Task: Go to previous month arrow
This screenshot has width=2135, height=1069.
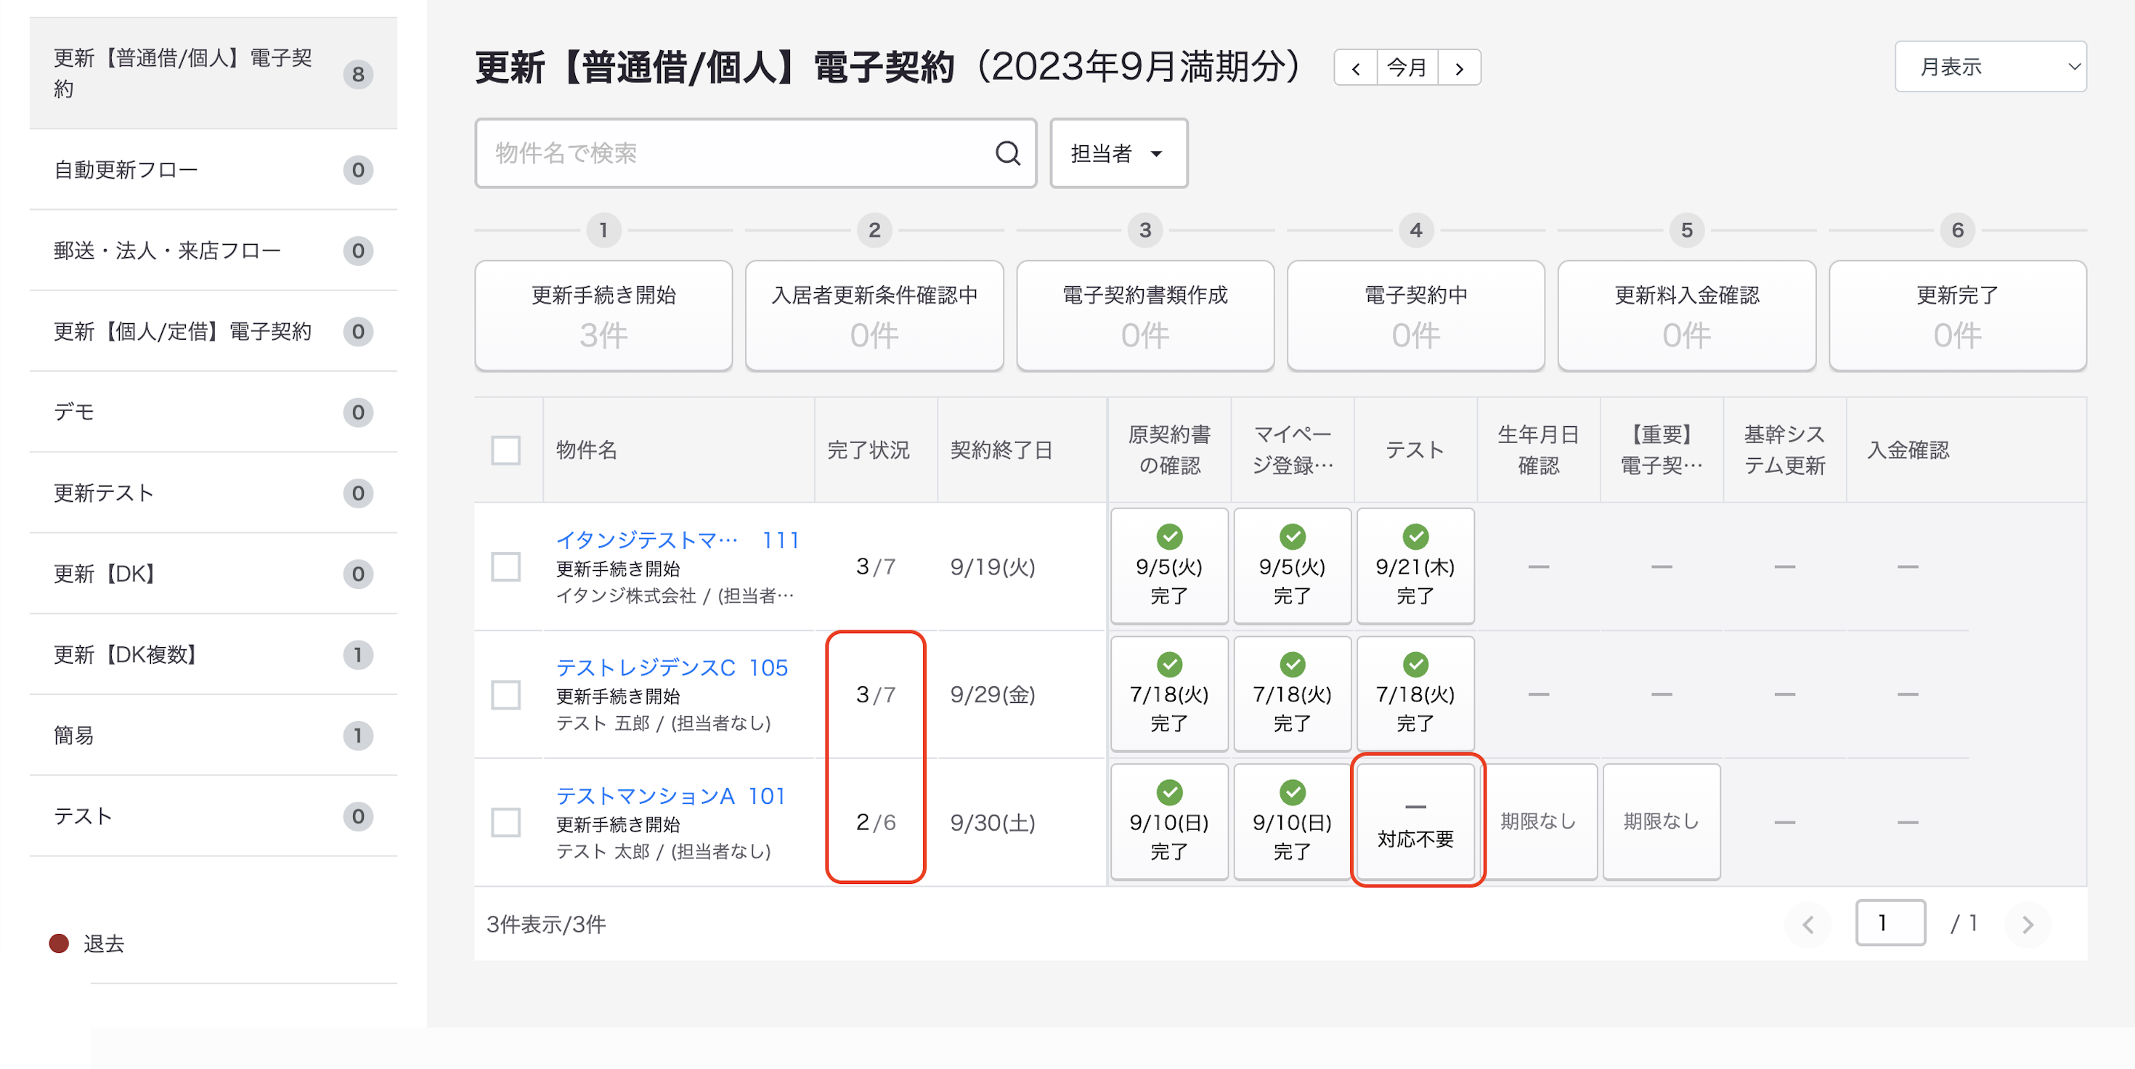Action: tap(1355, 68)
